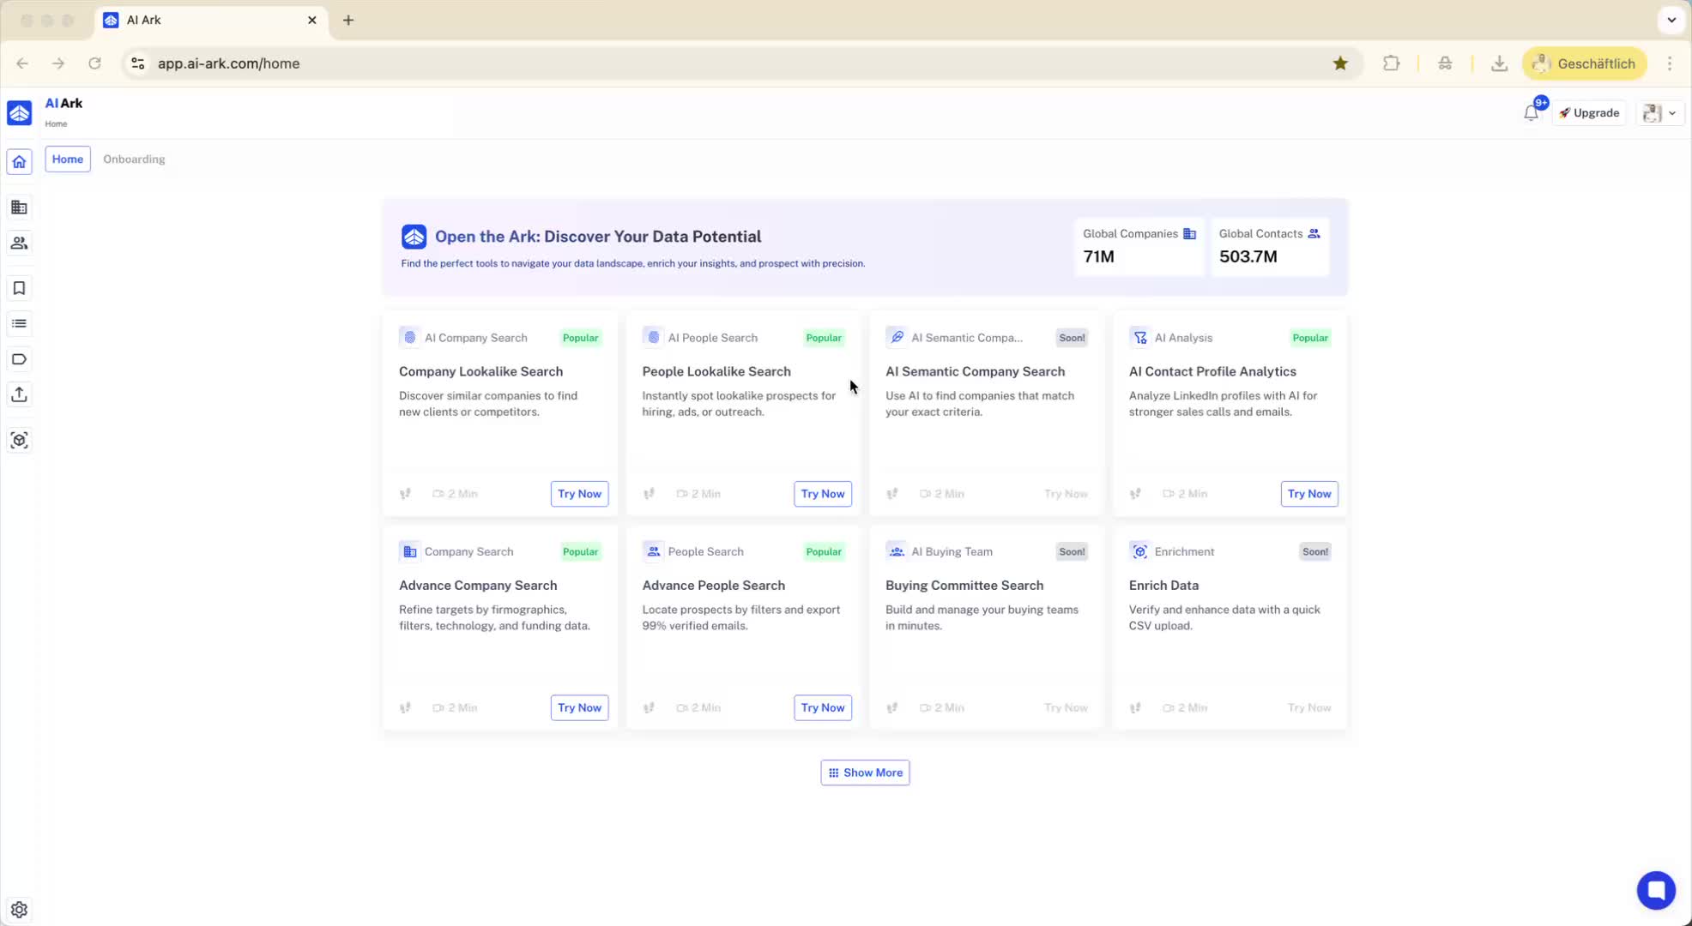Screen dimensions: 1692x926
Task: Open Chrome three-dot menu
Action: coord(1669,63)
